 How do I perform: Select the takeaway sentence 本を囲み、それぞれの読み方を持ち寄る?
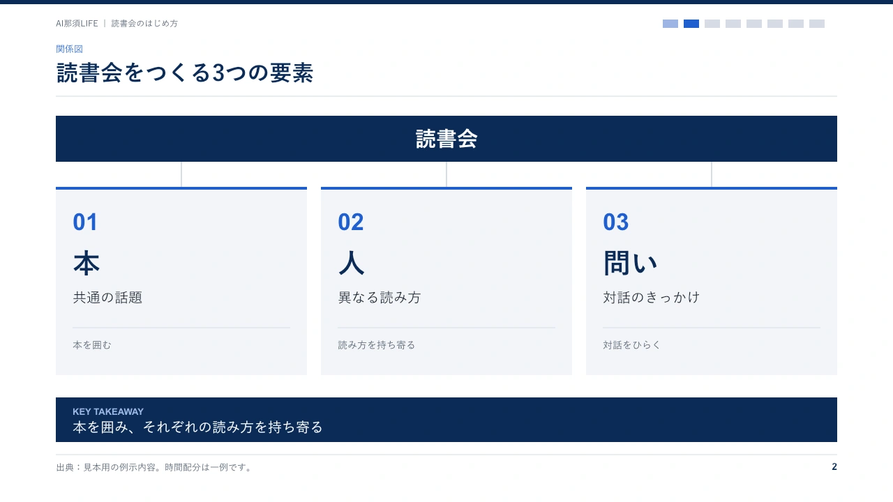point(198,427)
